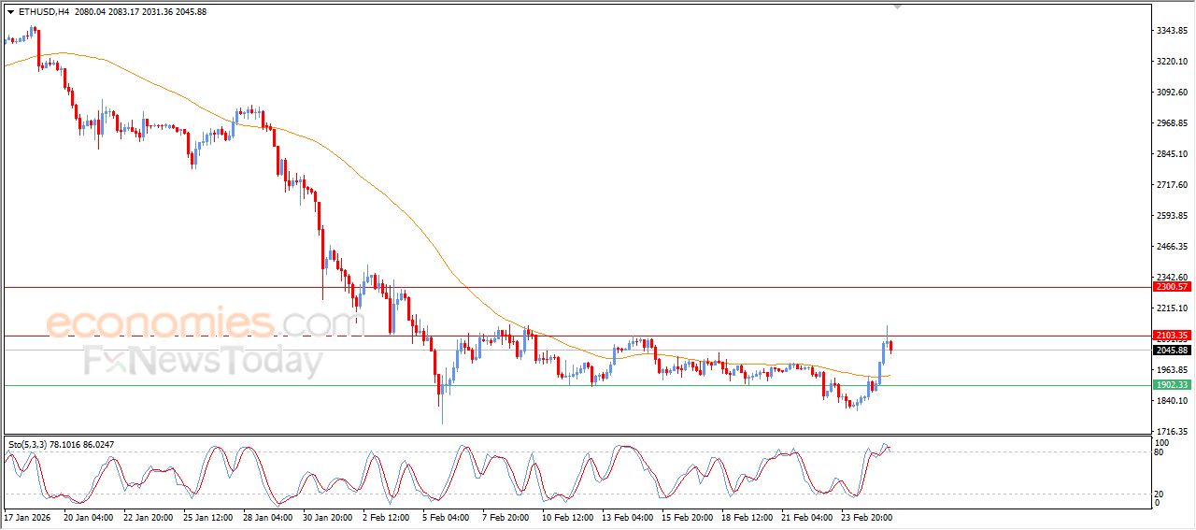The image size is (1196, 530).
Task: Click the 3343.85 price axis value
Action: click(x=1172, y=31)
